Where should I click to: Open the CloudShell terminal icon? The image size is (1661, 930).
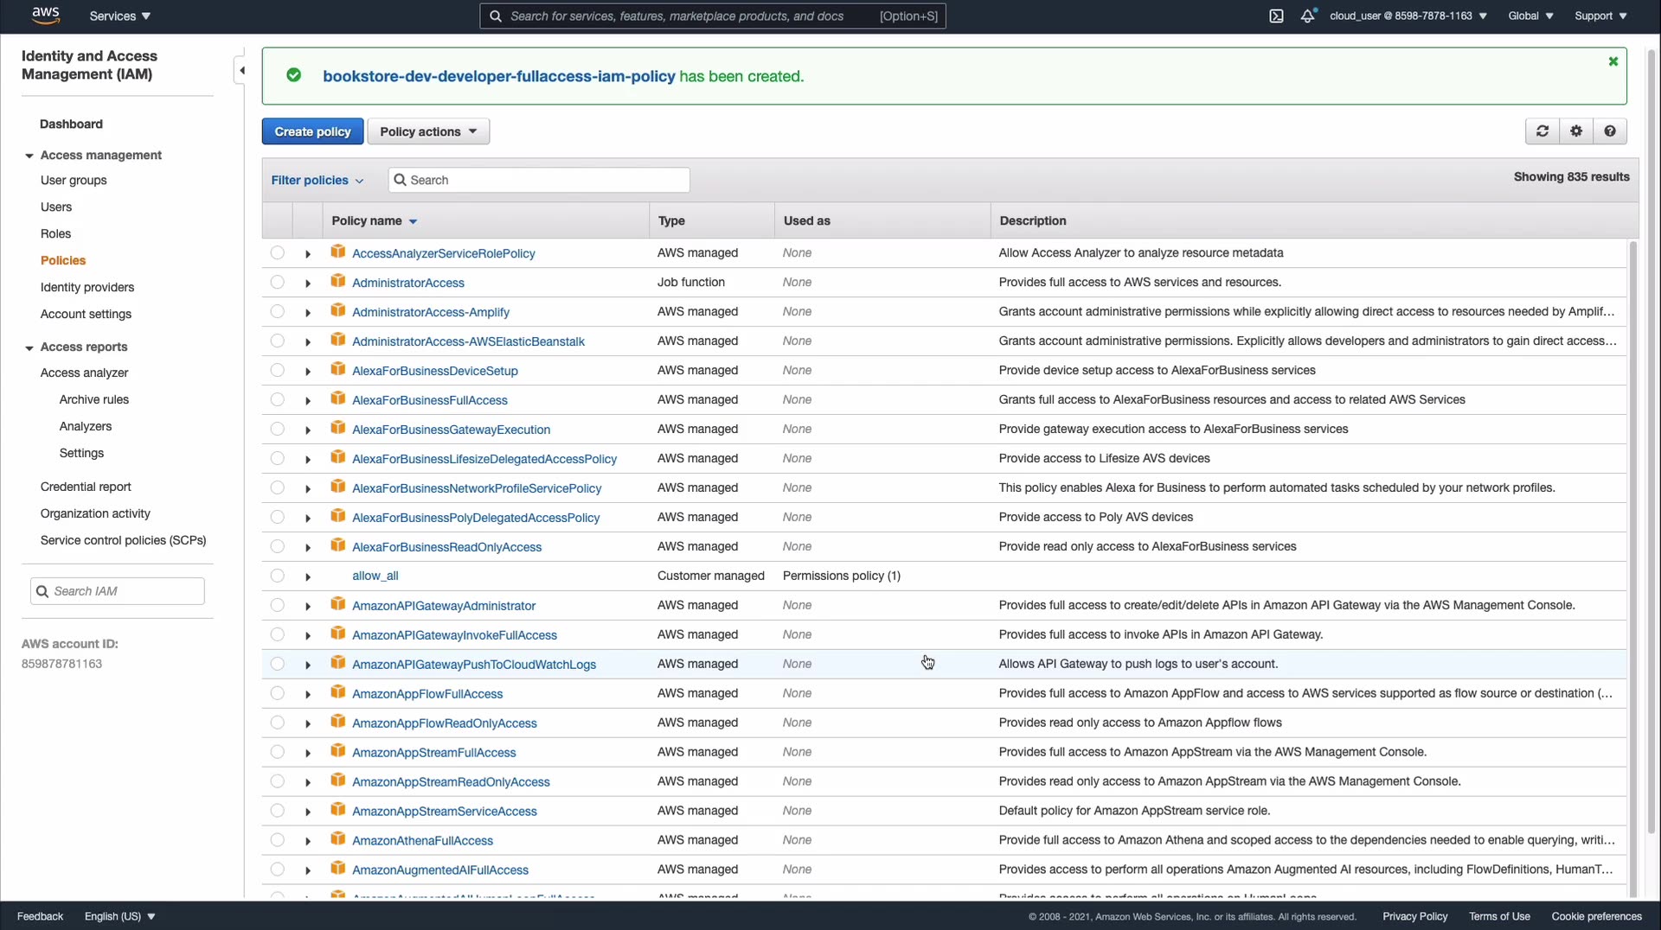1276,16
